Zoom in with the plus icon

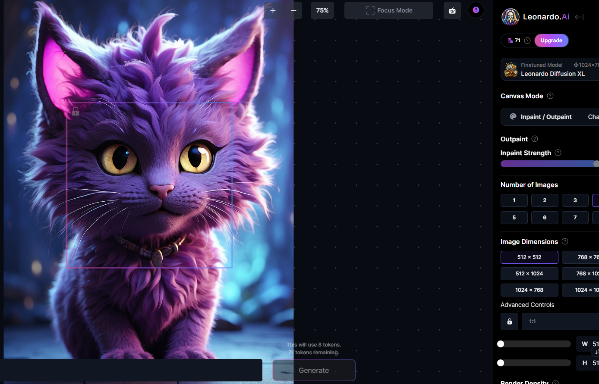tap(273, 10)
